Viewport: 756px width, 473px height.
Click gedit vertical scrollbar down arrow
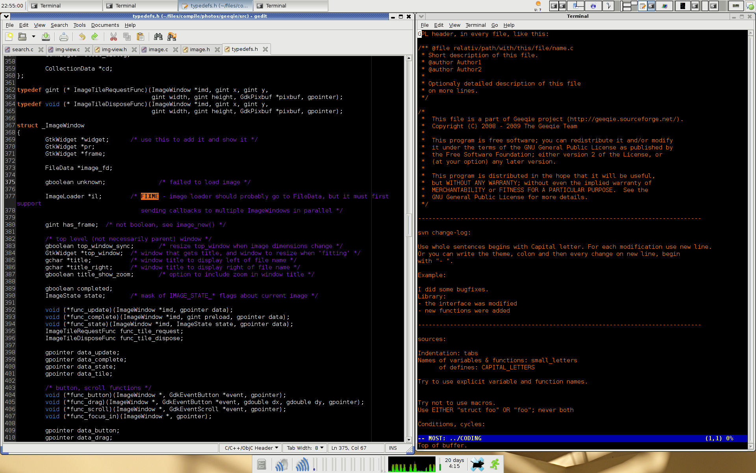pyautogui.click(x=409, y=439)
